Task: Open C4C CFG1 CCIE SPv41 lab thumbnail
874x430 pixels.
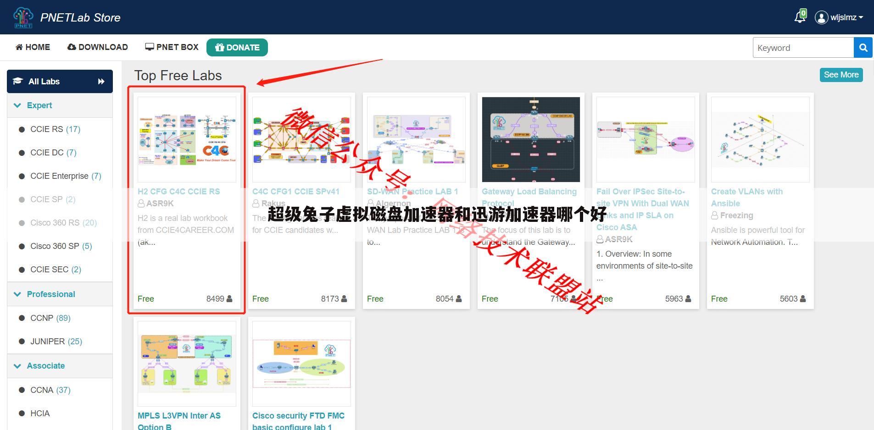Action: click(x=301, y=139)
